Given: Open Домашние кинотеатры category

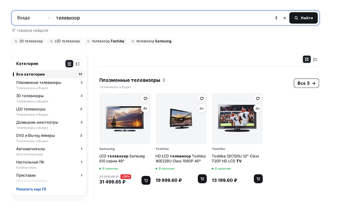Looking at the screenshot, I should point(49,125).
